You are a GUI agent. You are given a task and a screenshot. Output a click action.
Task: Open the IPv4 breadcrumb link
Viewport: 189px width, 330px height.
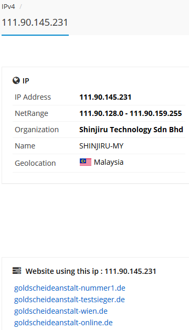(x=8, y=7)
